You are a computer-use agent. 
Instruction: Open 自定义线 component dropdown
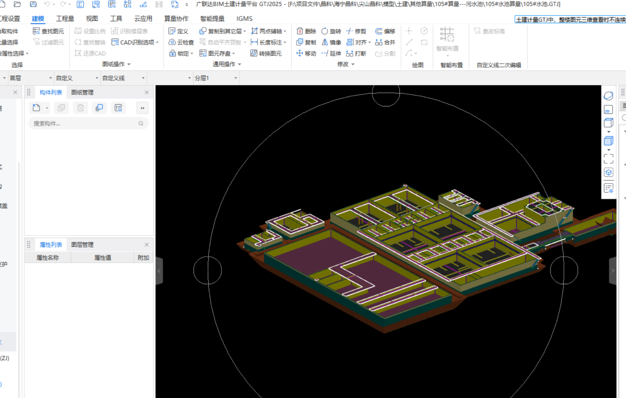click(x=123, y=78)
